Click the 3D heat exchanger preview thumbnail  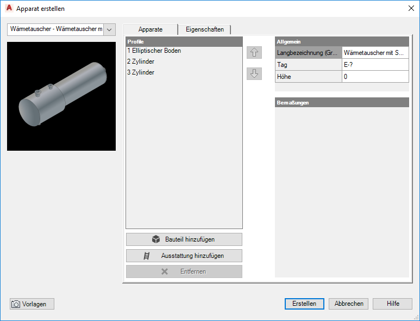pyautogui.click(x=61, y=96)
